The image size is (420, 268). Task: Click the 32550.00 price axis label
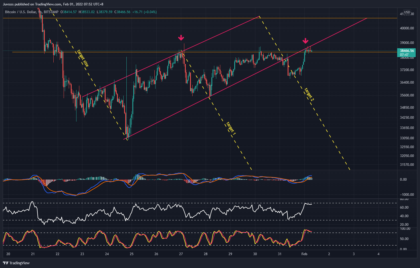click(x=407, y=147)
